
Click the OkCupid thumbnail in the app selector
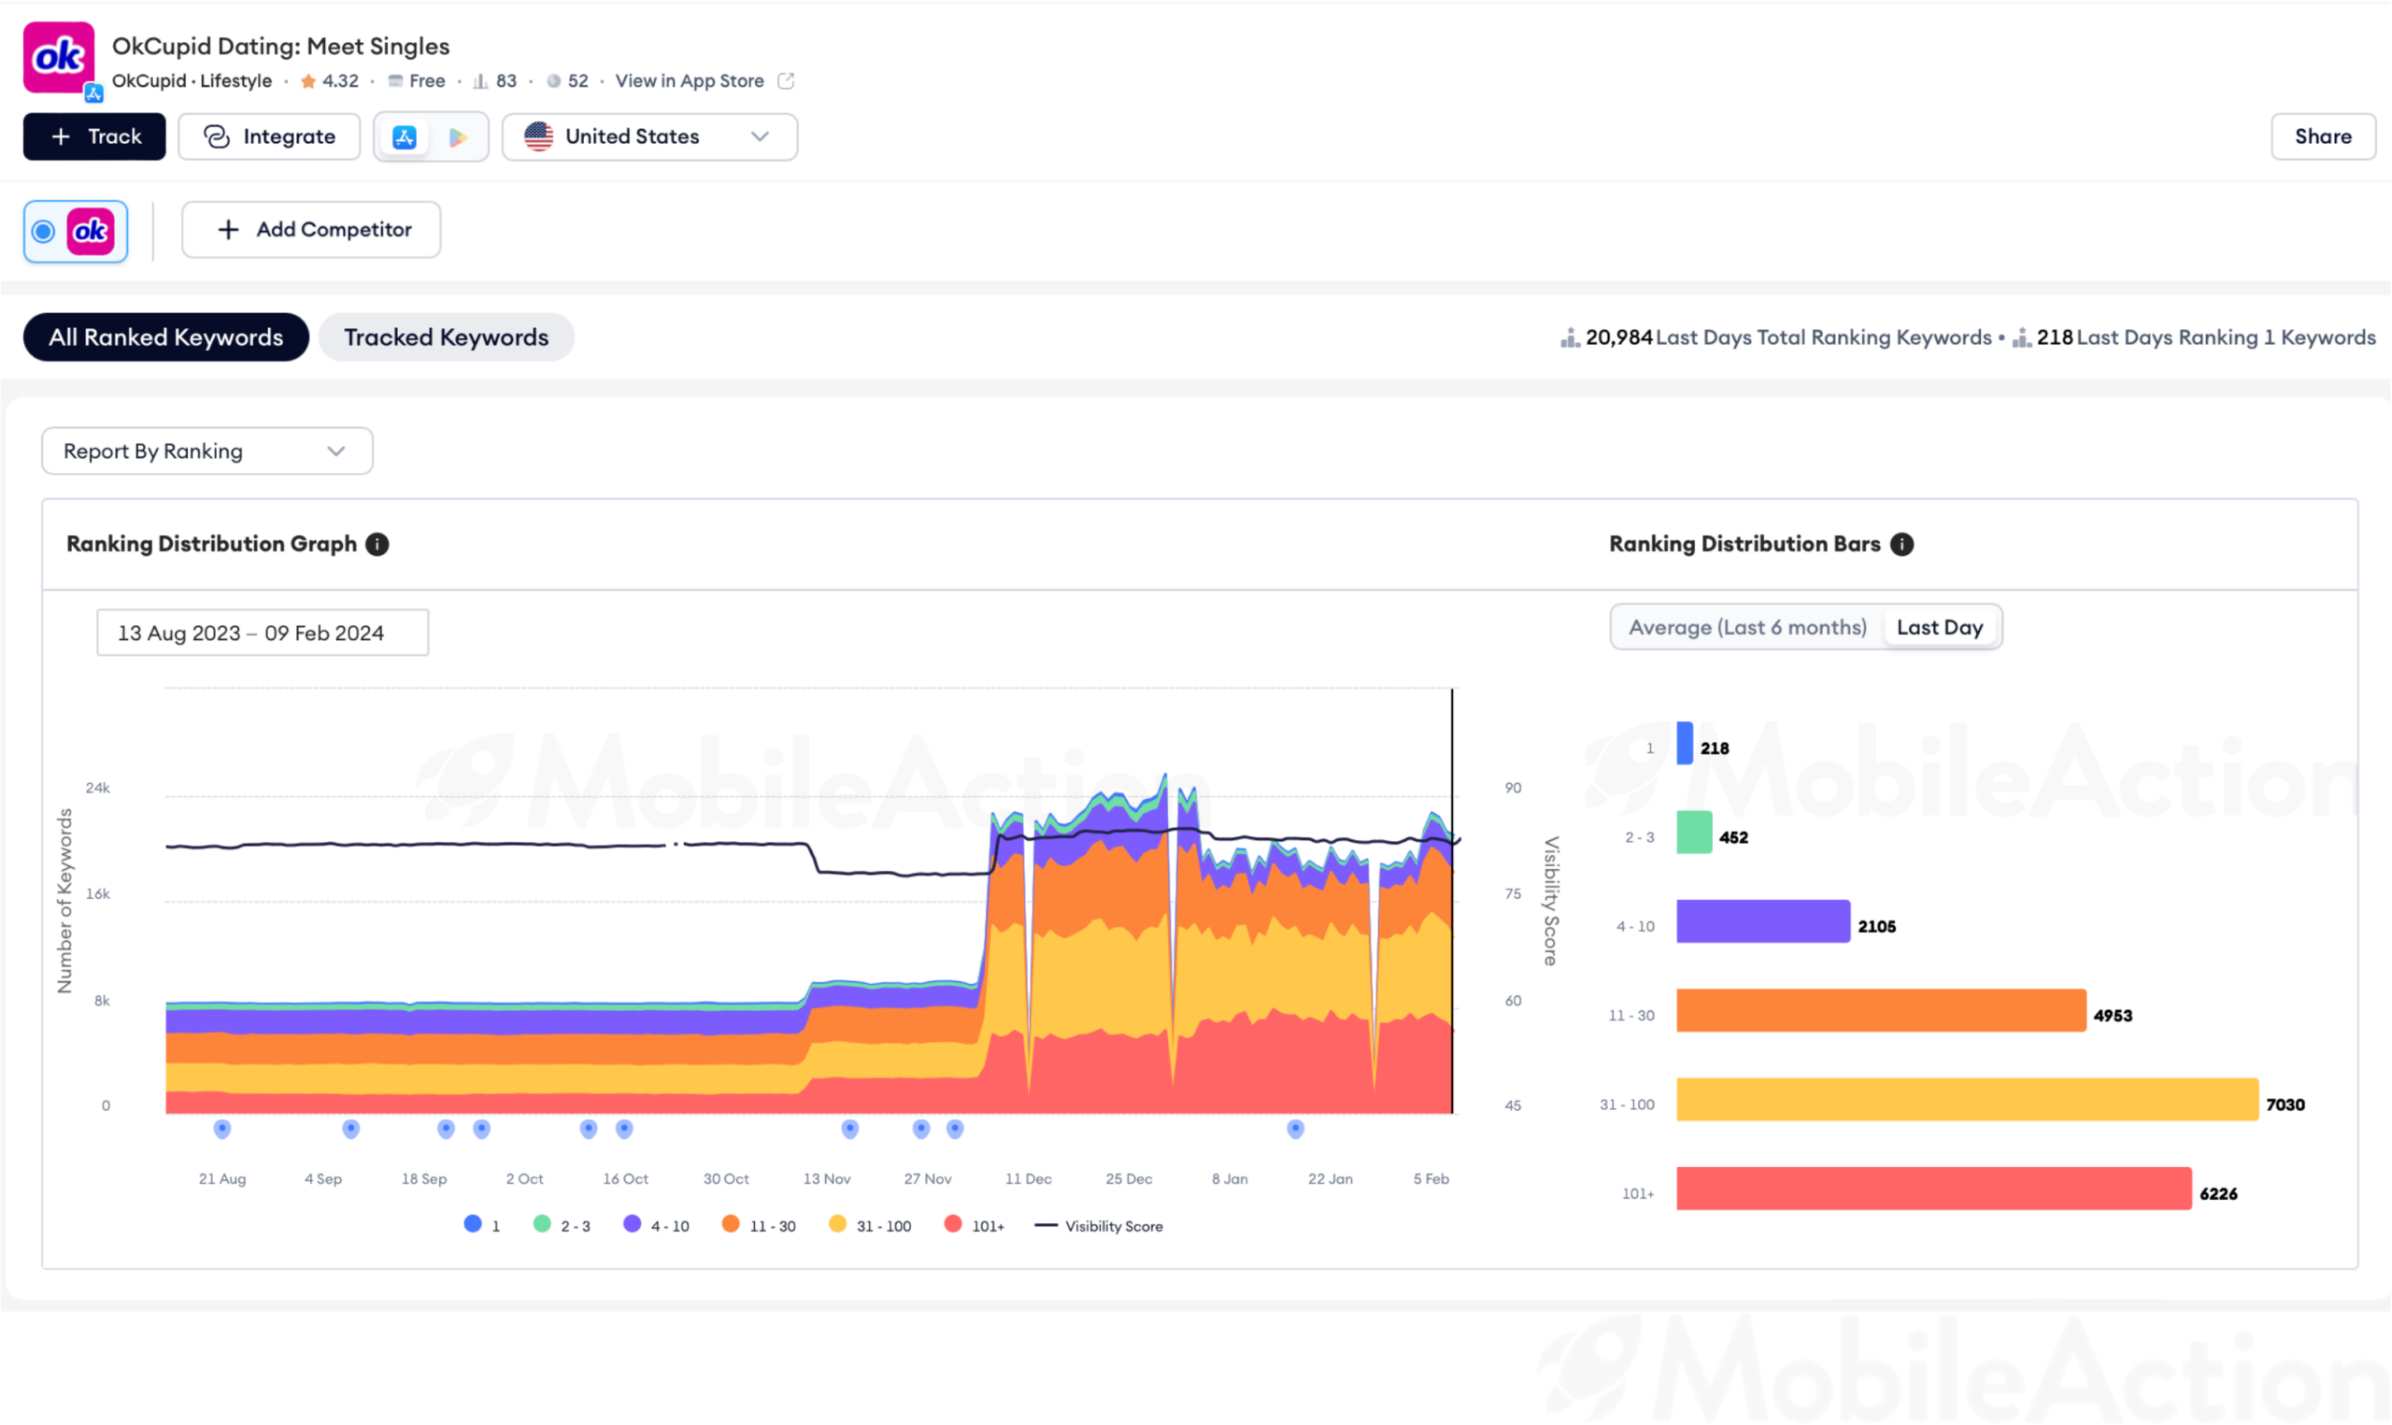[92, 232]
